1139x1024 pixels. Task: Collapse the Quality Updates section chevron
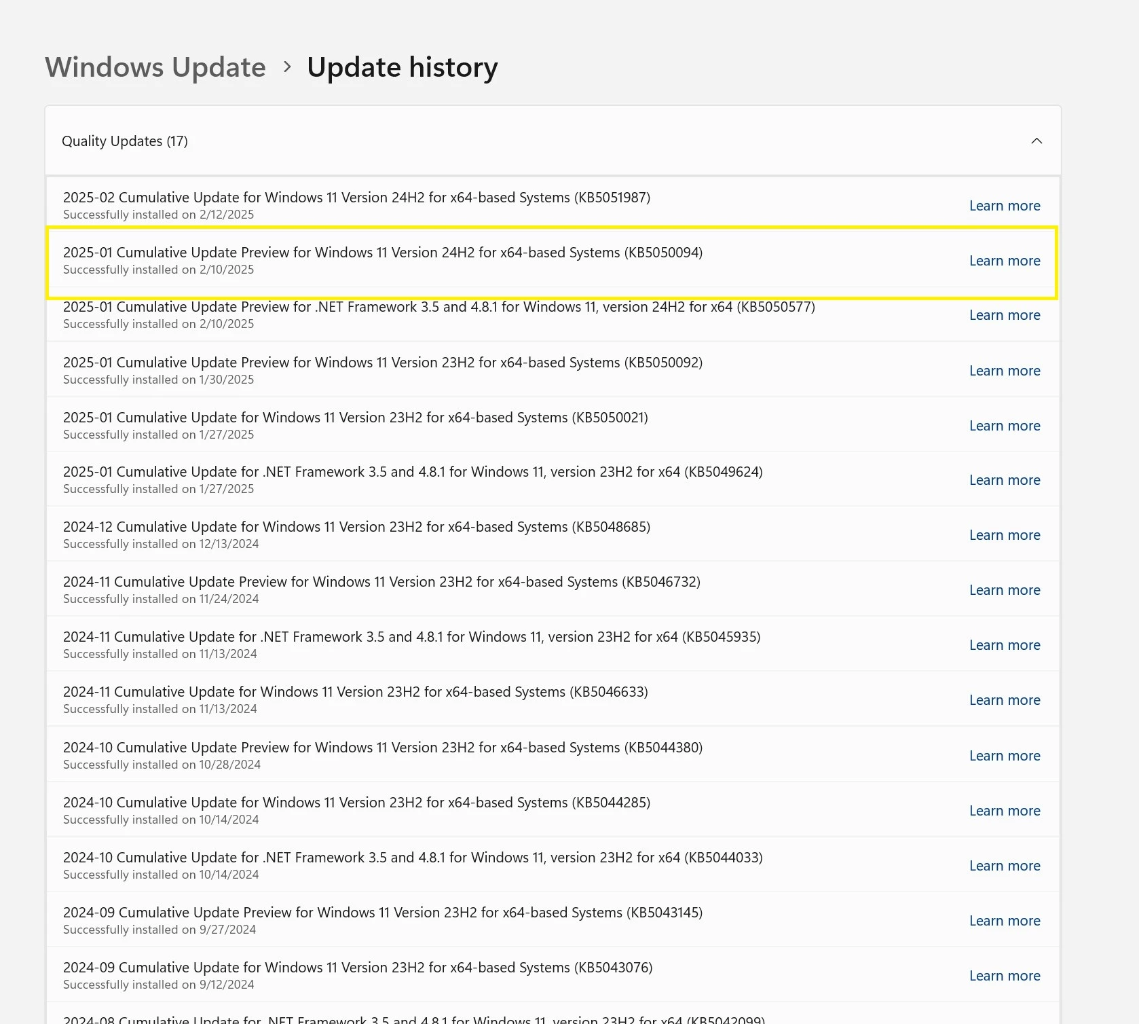point(1037,141)
